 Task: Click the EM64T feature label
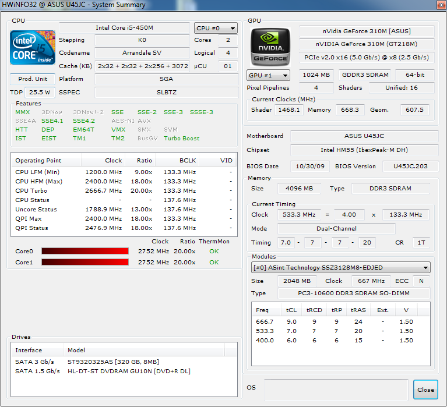pyautogui.click(x=83, y=130)
